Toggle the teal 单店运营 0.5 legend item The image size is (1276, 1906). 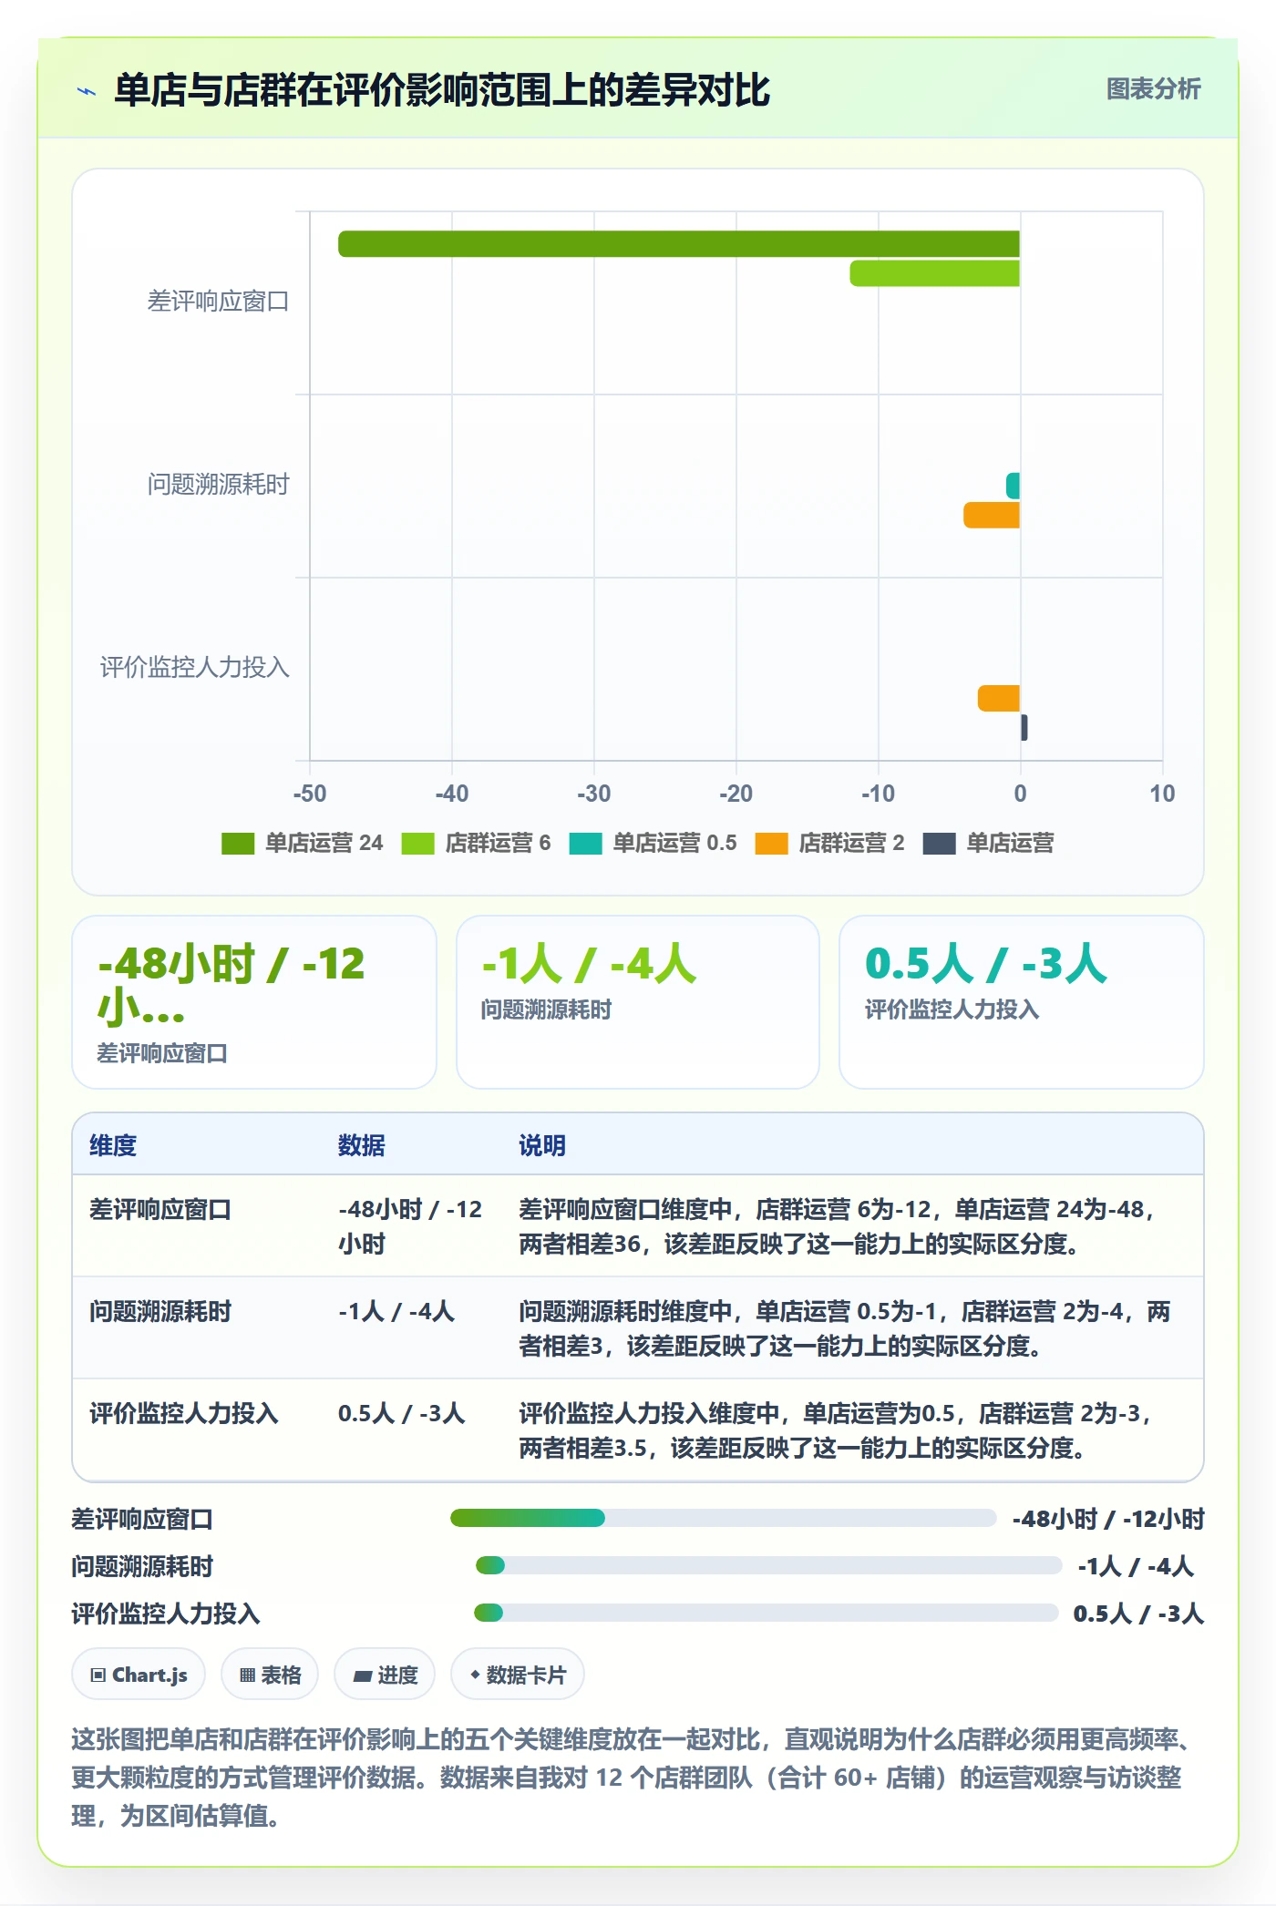(x=653, y=843)
